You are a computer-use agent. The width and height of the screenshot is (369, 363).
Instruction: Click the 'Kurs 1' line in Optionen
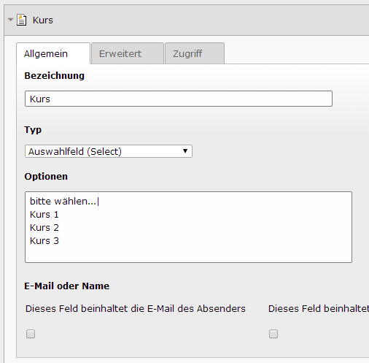pos(44,215)
